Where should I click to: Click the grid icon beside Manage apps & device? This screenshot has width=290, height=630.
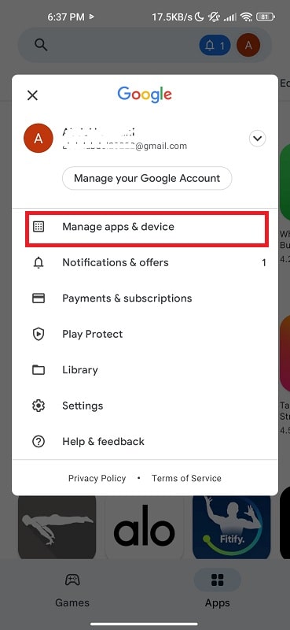click(39, 227)
